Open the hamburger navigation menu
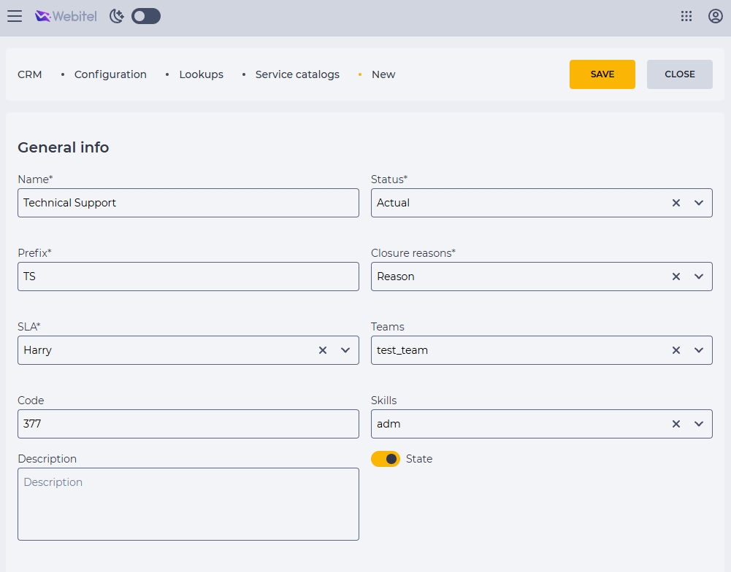The image size is (731, 572). click(x=15, y=16)
